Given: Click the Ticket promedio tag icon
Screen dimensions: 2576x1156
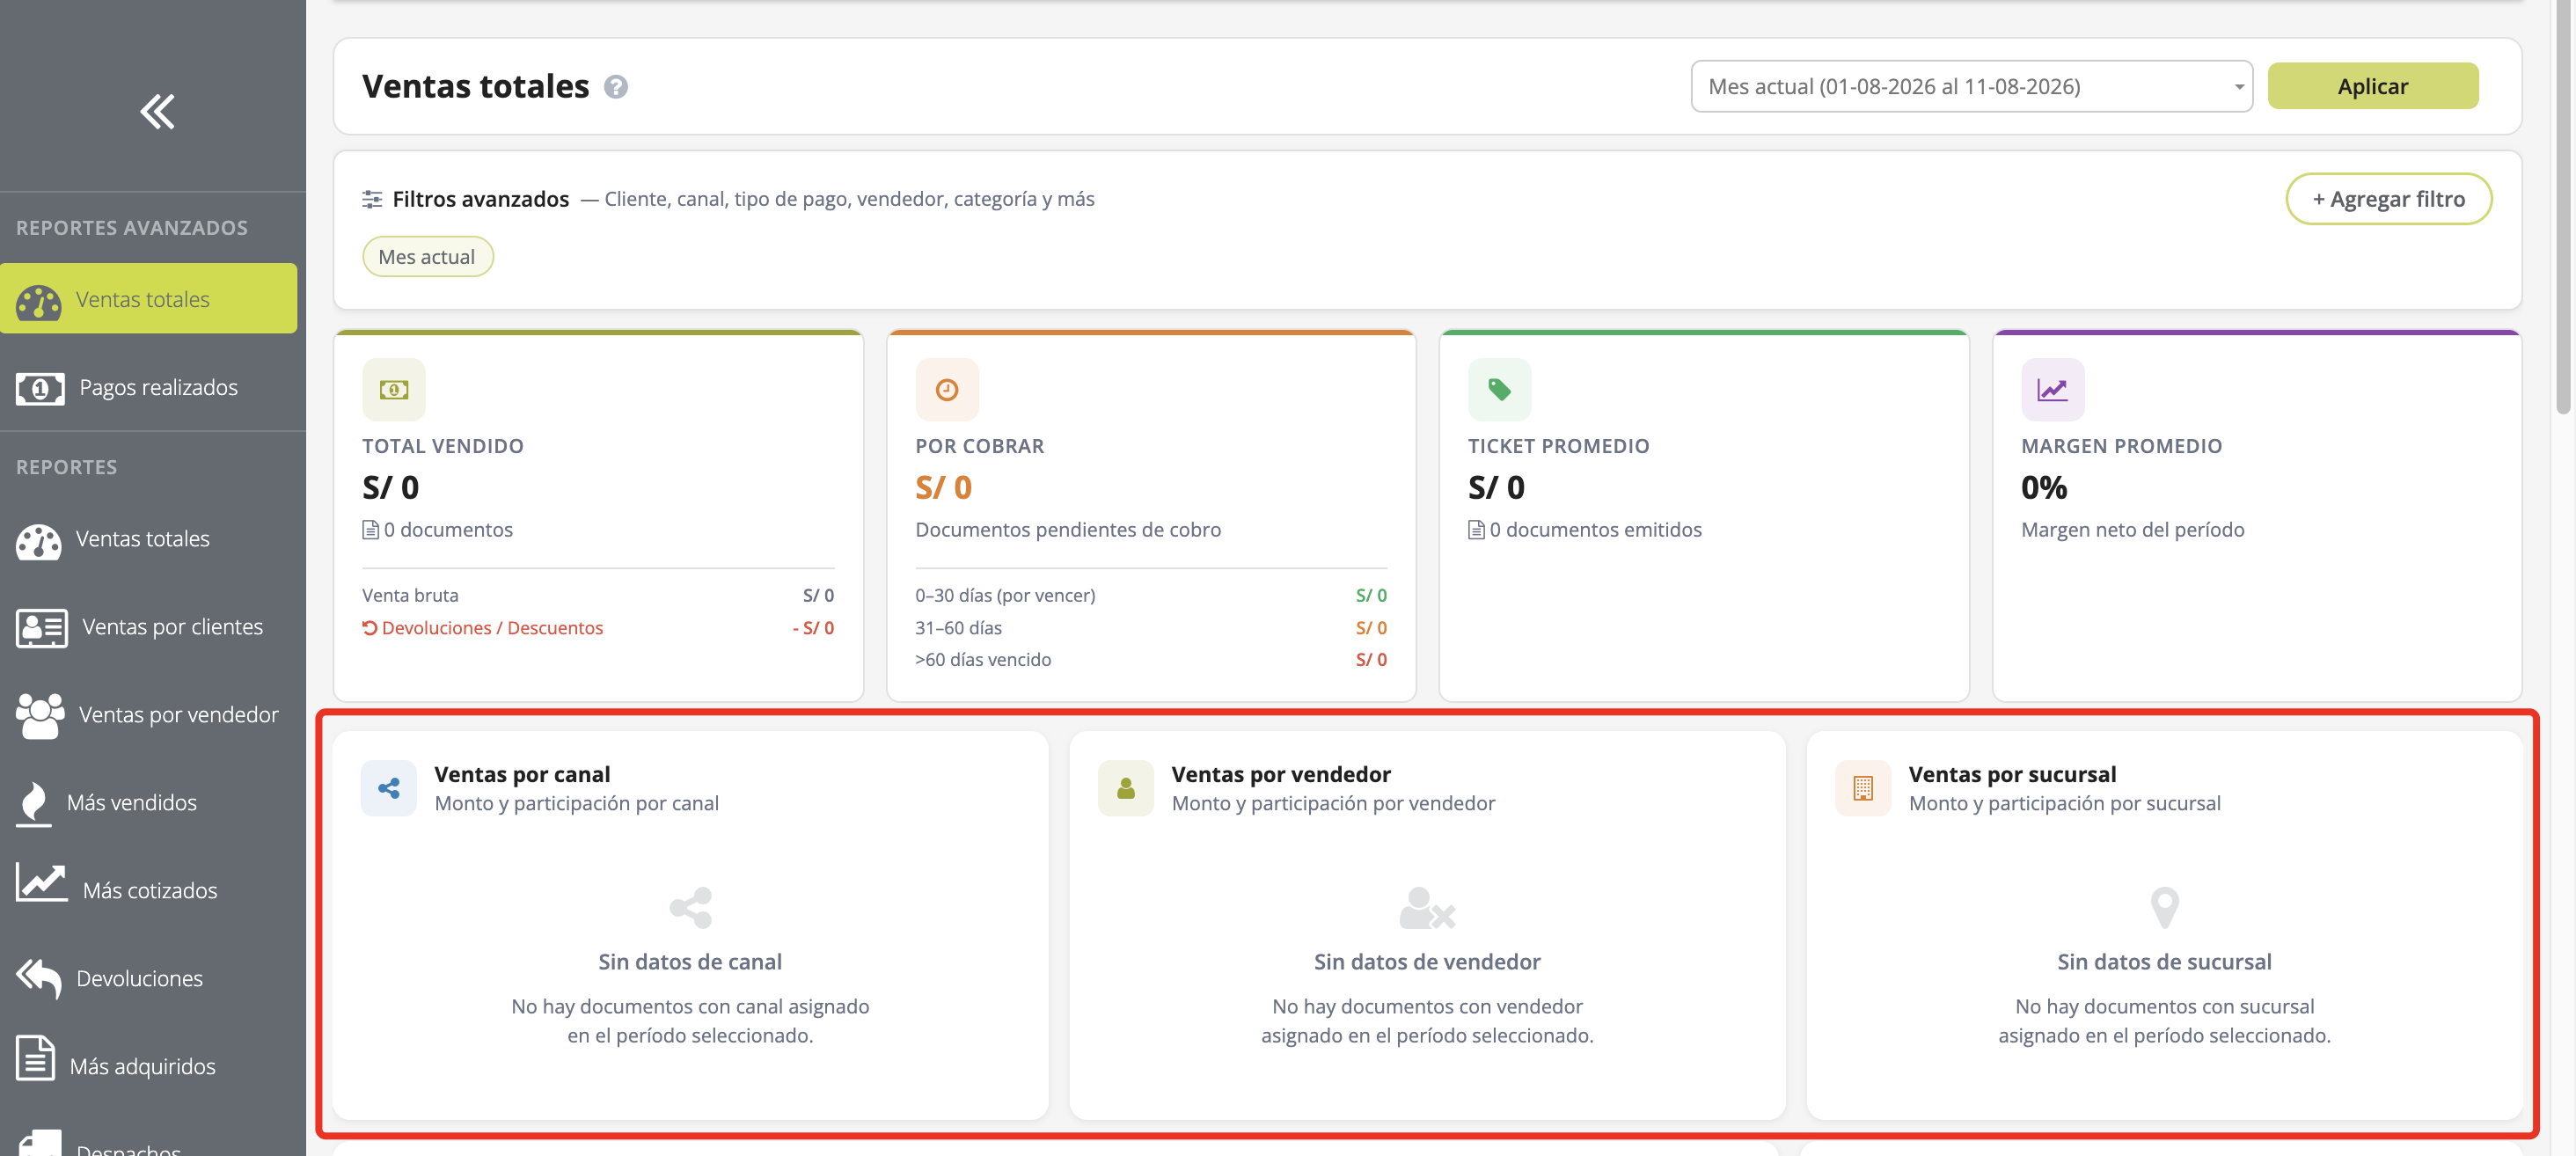Looking at the screenshot, I should click(x=1499, y=390).
